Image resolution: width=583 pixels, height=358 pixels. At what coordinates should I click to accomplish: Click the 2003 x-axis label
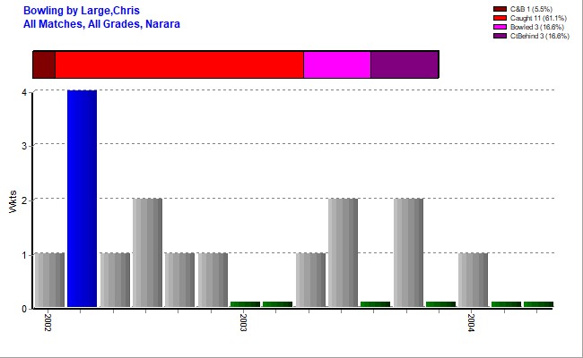pyautogui.click(x=243, y=322)
